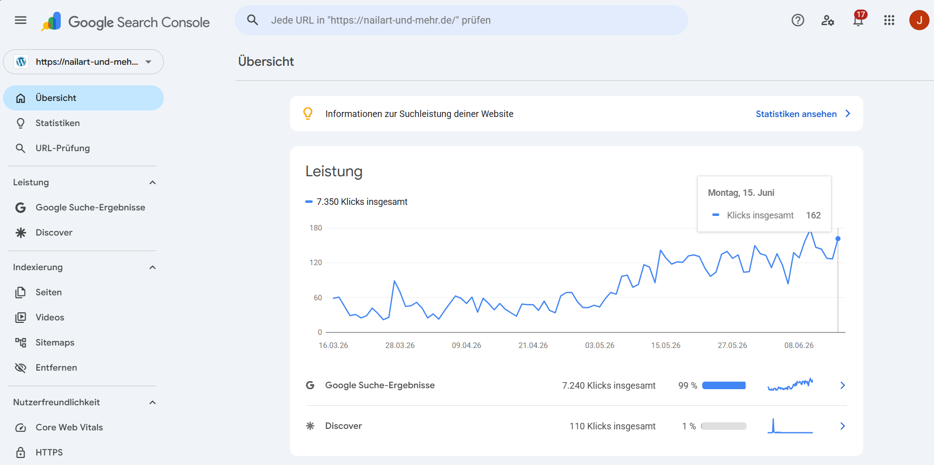Image resolution: width=934 pixels, height=465 pixels.
Task: Open Core Web Vitals report
Action: pos(83,427)
